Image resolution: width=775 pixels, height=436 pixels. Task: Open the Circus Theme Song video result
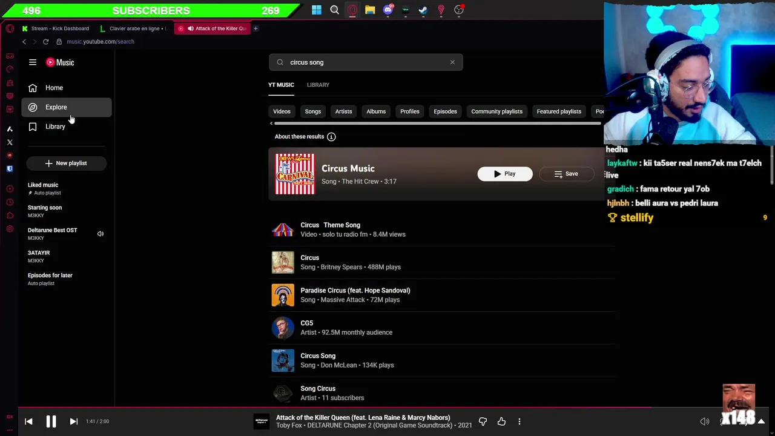coord(442,230)
